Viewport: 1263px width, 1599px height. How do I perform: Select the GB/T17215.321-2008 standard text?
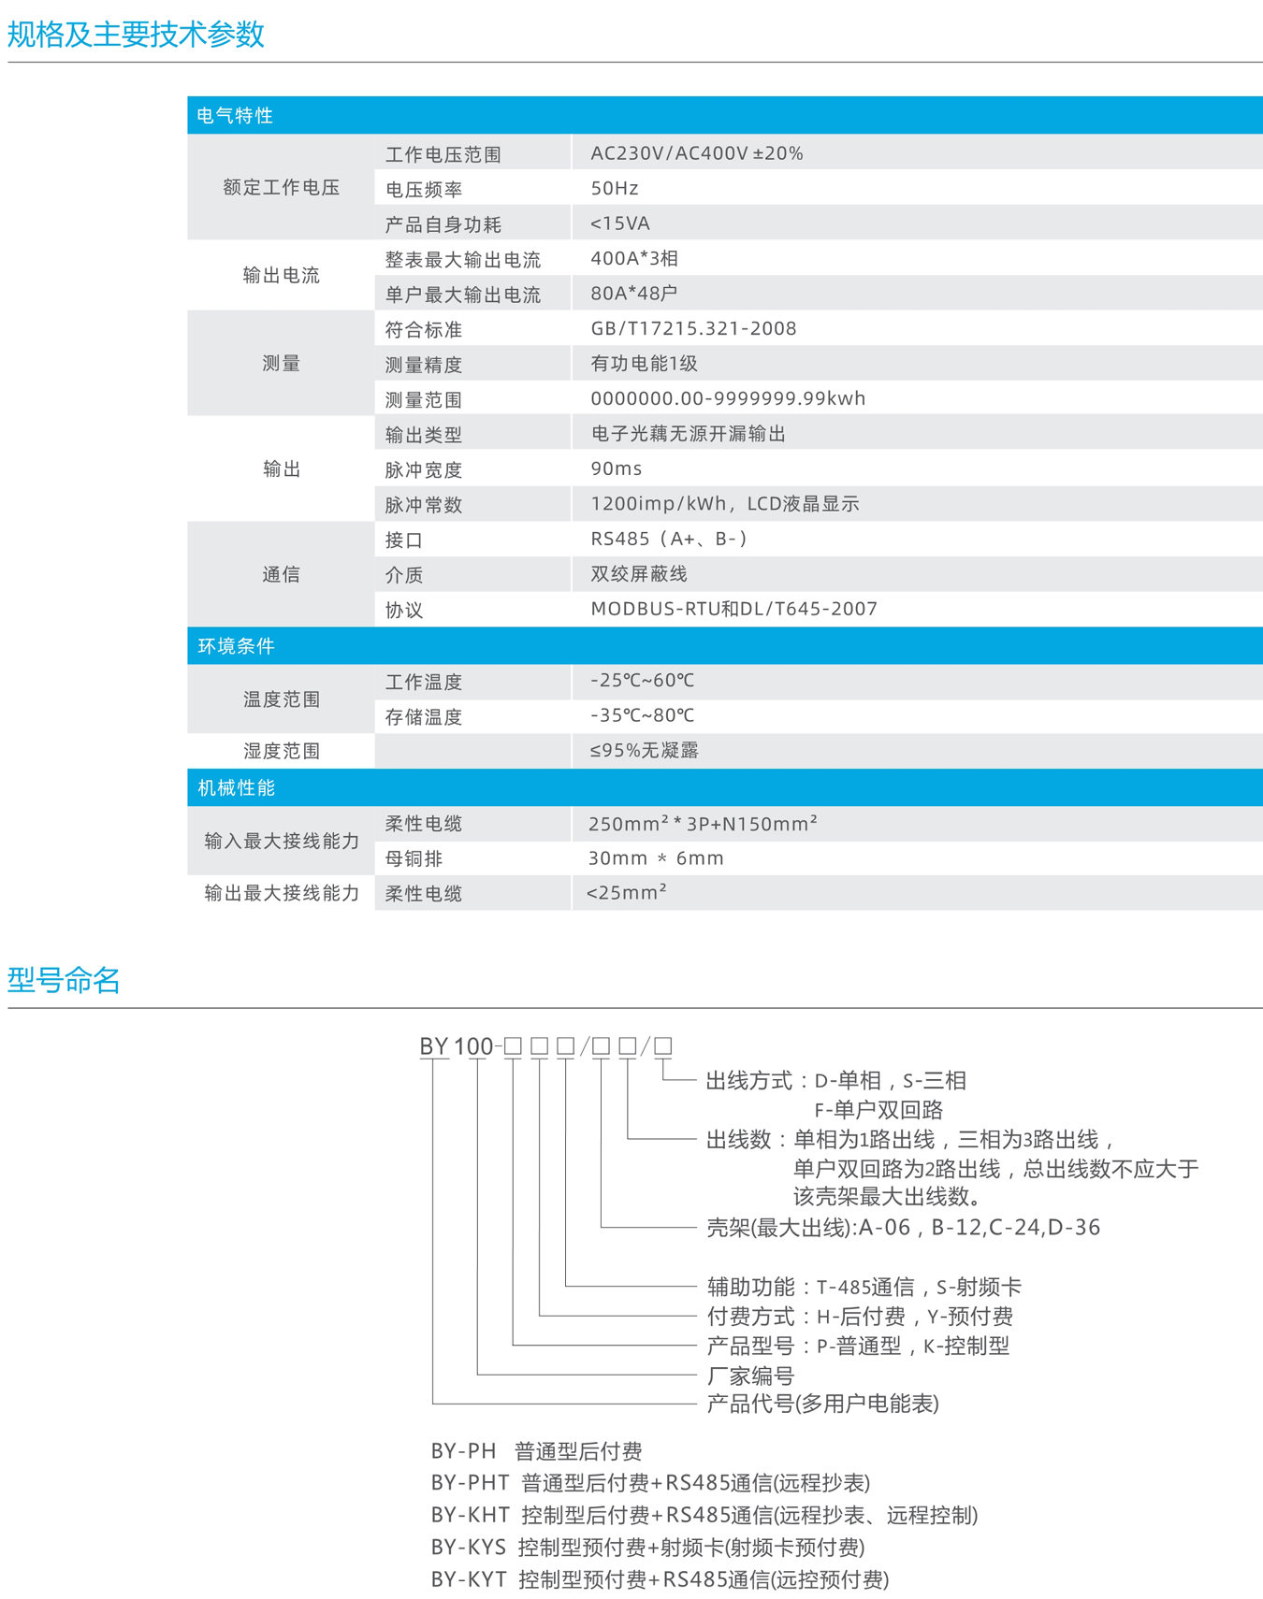[693, 328]
